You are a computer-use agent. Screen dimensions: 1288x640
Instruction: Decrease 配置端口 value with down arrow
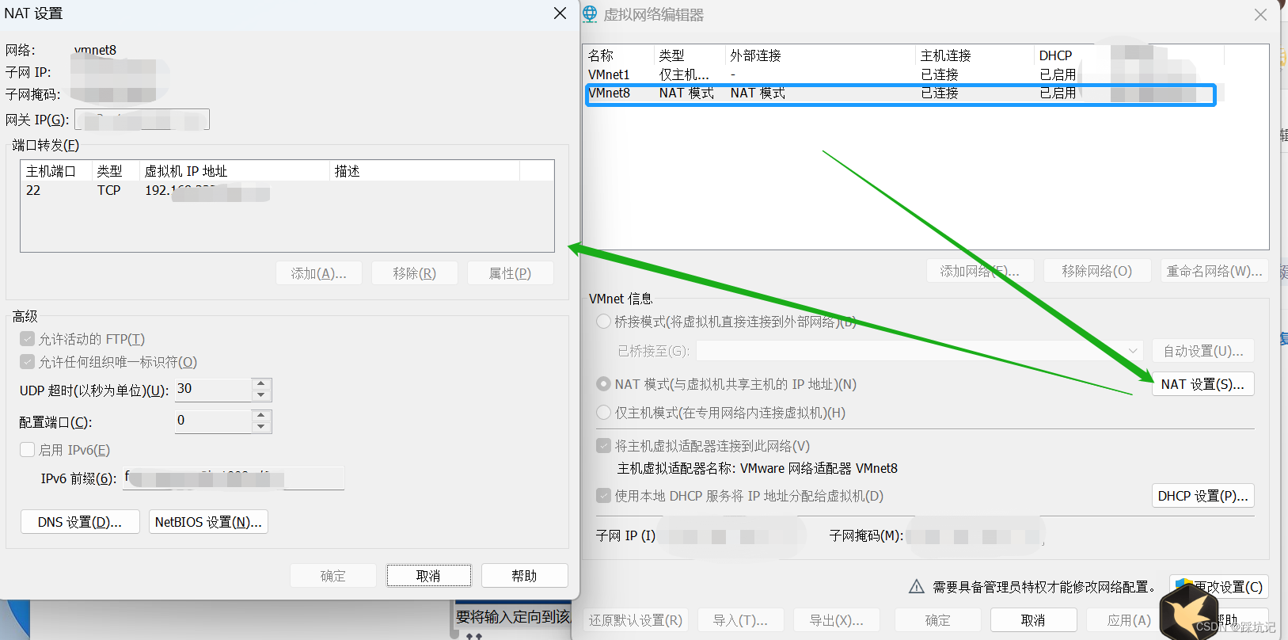[261, 427]
